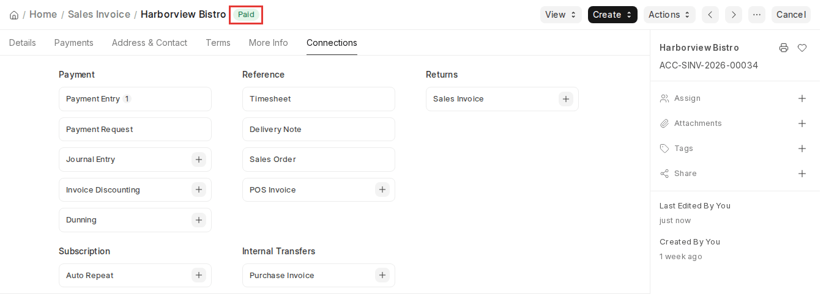
Task: Click document ID ACC-SINV-2026-00034
Action: (x=709, y=65)
